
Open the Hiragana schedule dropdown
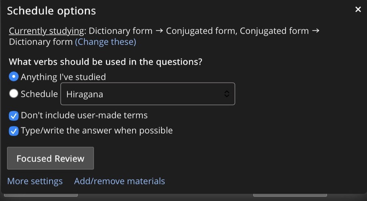click(x=148, y=94)
